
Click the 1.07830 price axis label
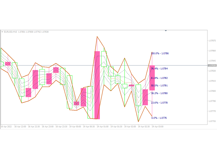[212, 71]
